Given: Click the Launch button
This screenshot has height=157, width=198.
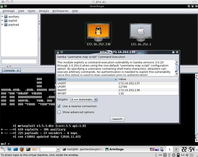Looking at the screenshot, I should 117,119.
